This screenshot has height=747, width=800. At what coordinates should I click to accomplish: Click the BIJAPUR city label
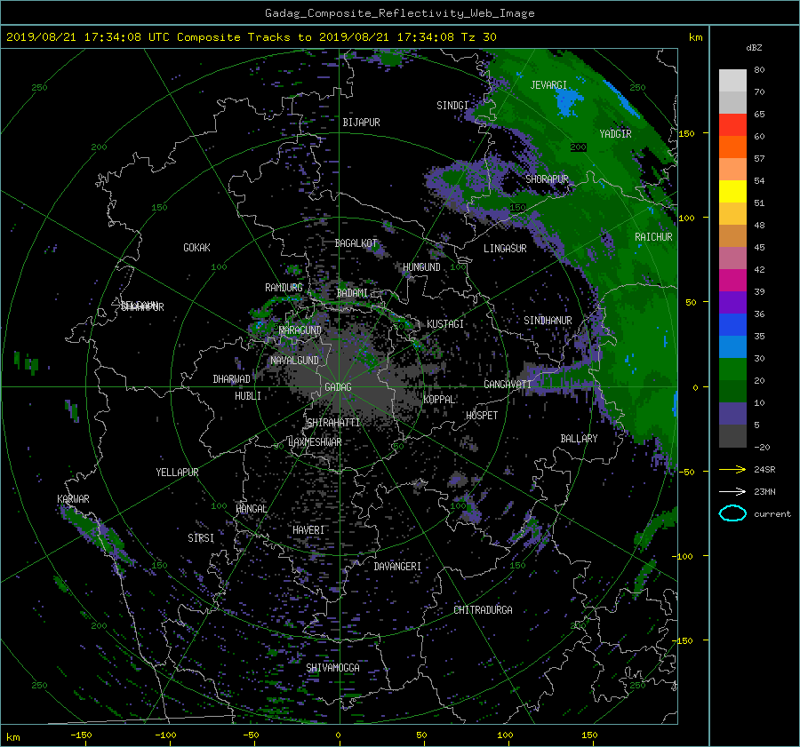(361, 123)
